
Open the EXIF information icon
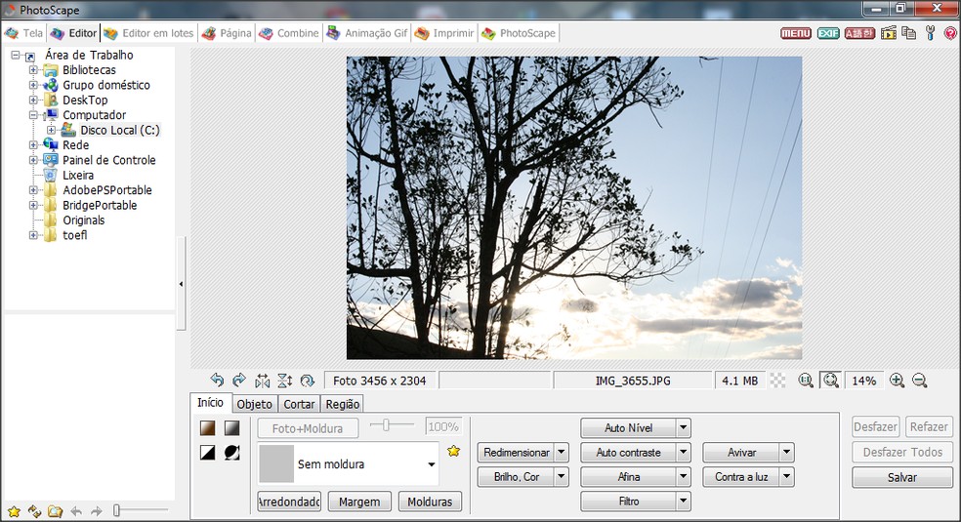tap(828, 33)
